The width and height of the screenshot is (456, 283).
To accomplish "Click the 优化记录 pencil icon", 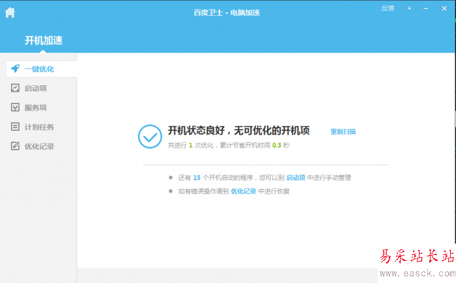I will coord(15,146).
